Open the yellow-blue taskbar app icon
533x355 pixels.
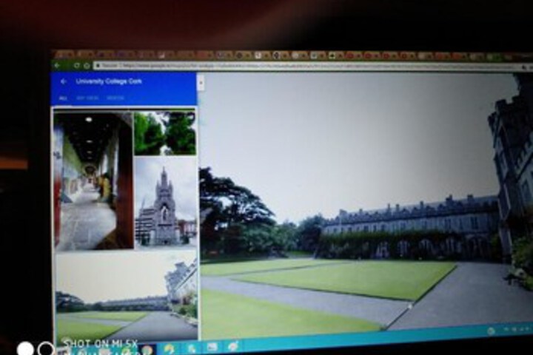coord(169,348)
